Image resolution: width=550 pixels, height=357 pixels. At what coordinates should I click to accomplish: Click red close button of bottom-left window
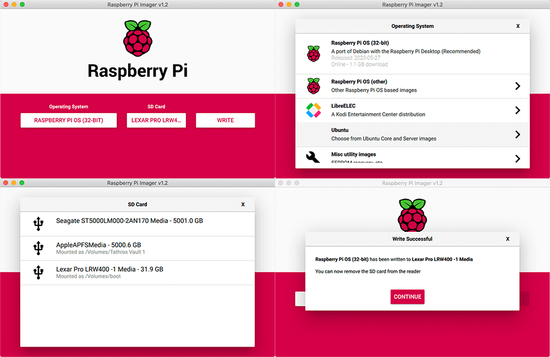5,183
